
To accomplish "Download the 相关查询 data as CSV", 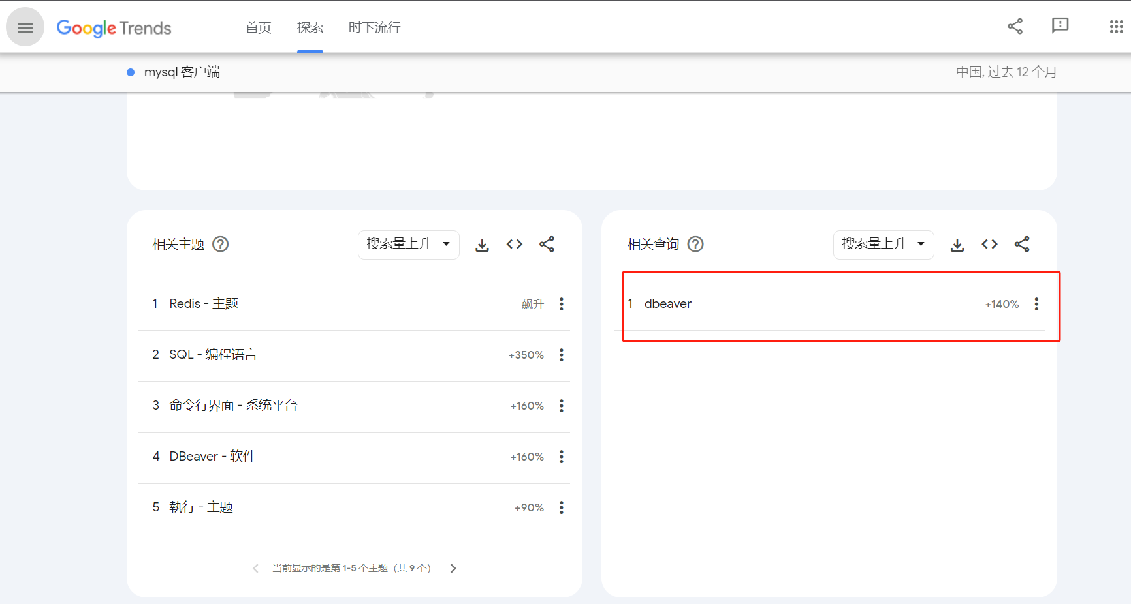I will coord(957,245).
